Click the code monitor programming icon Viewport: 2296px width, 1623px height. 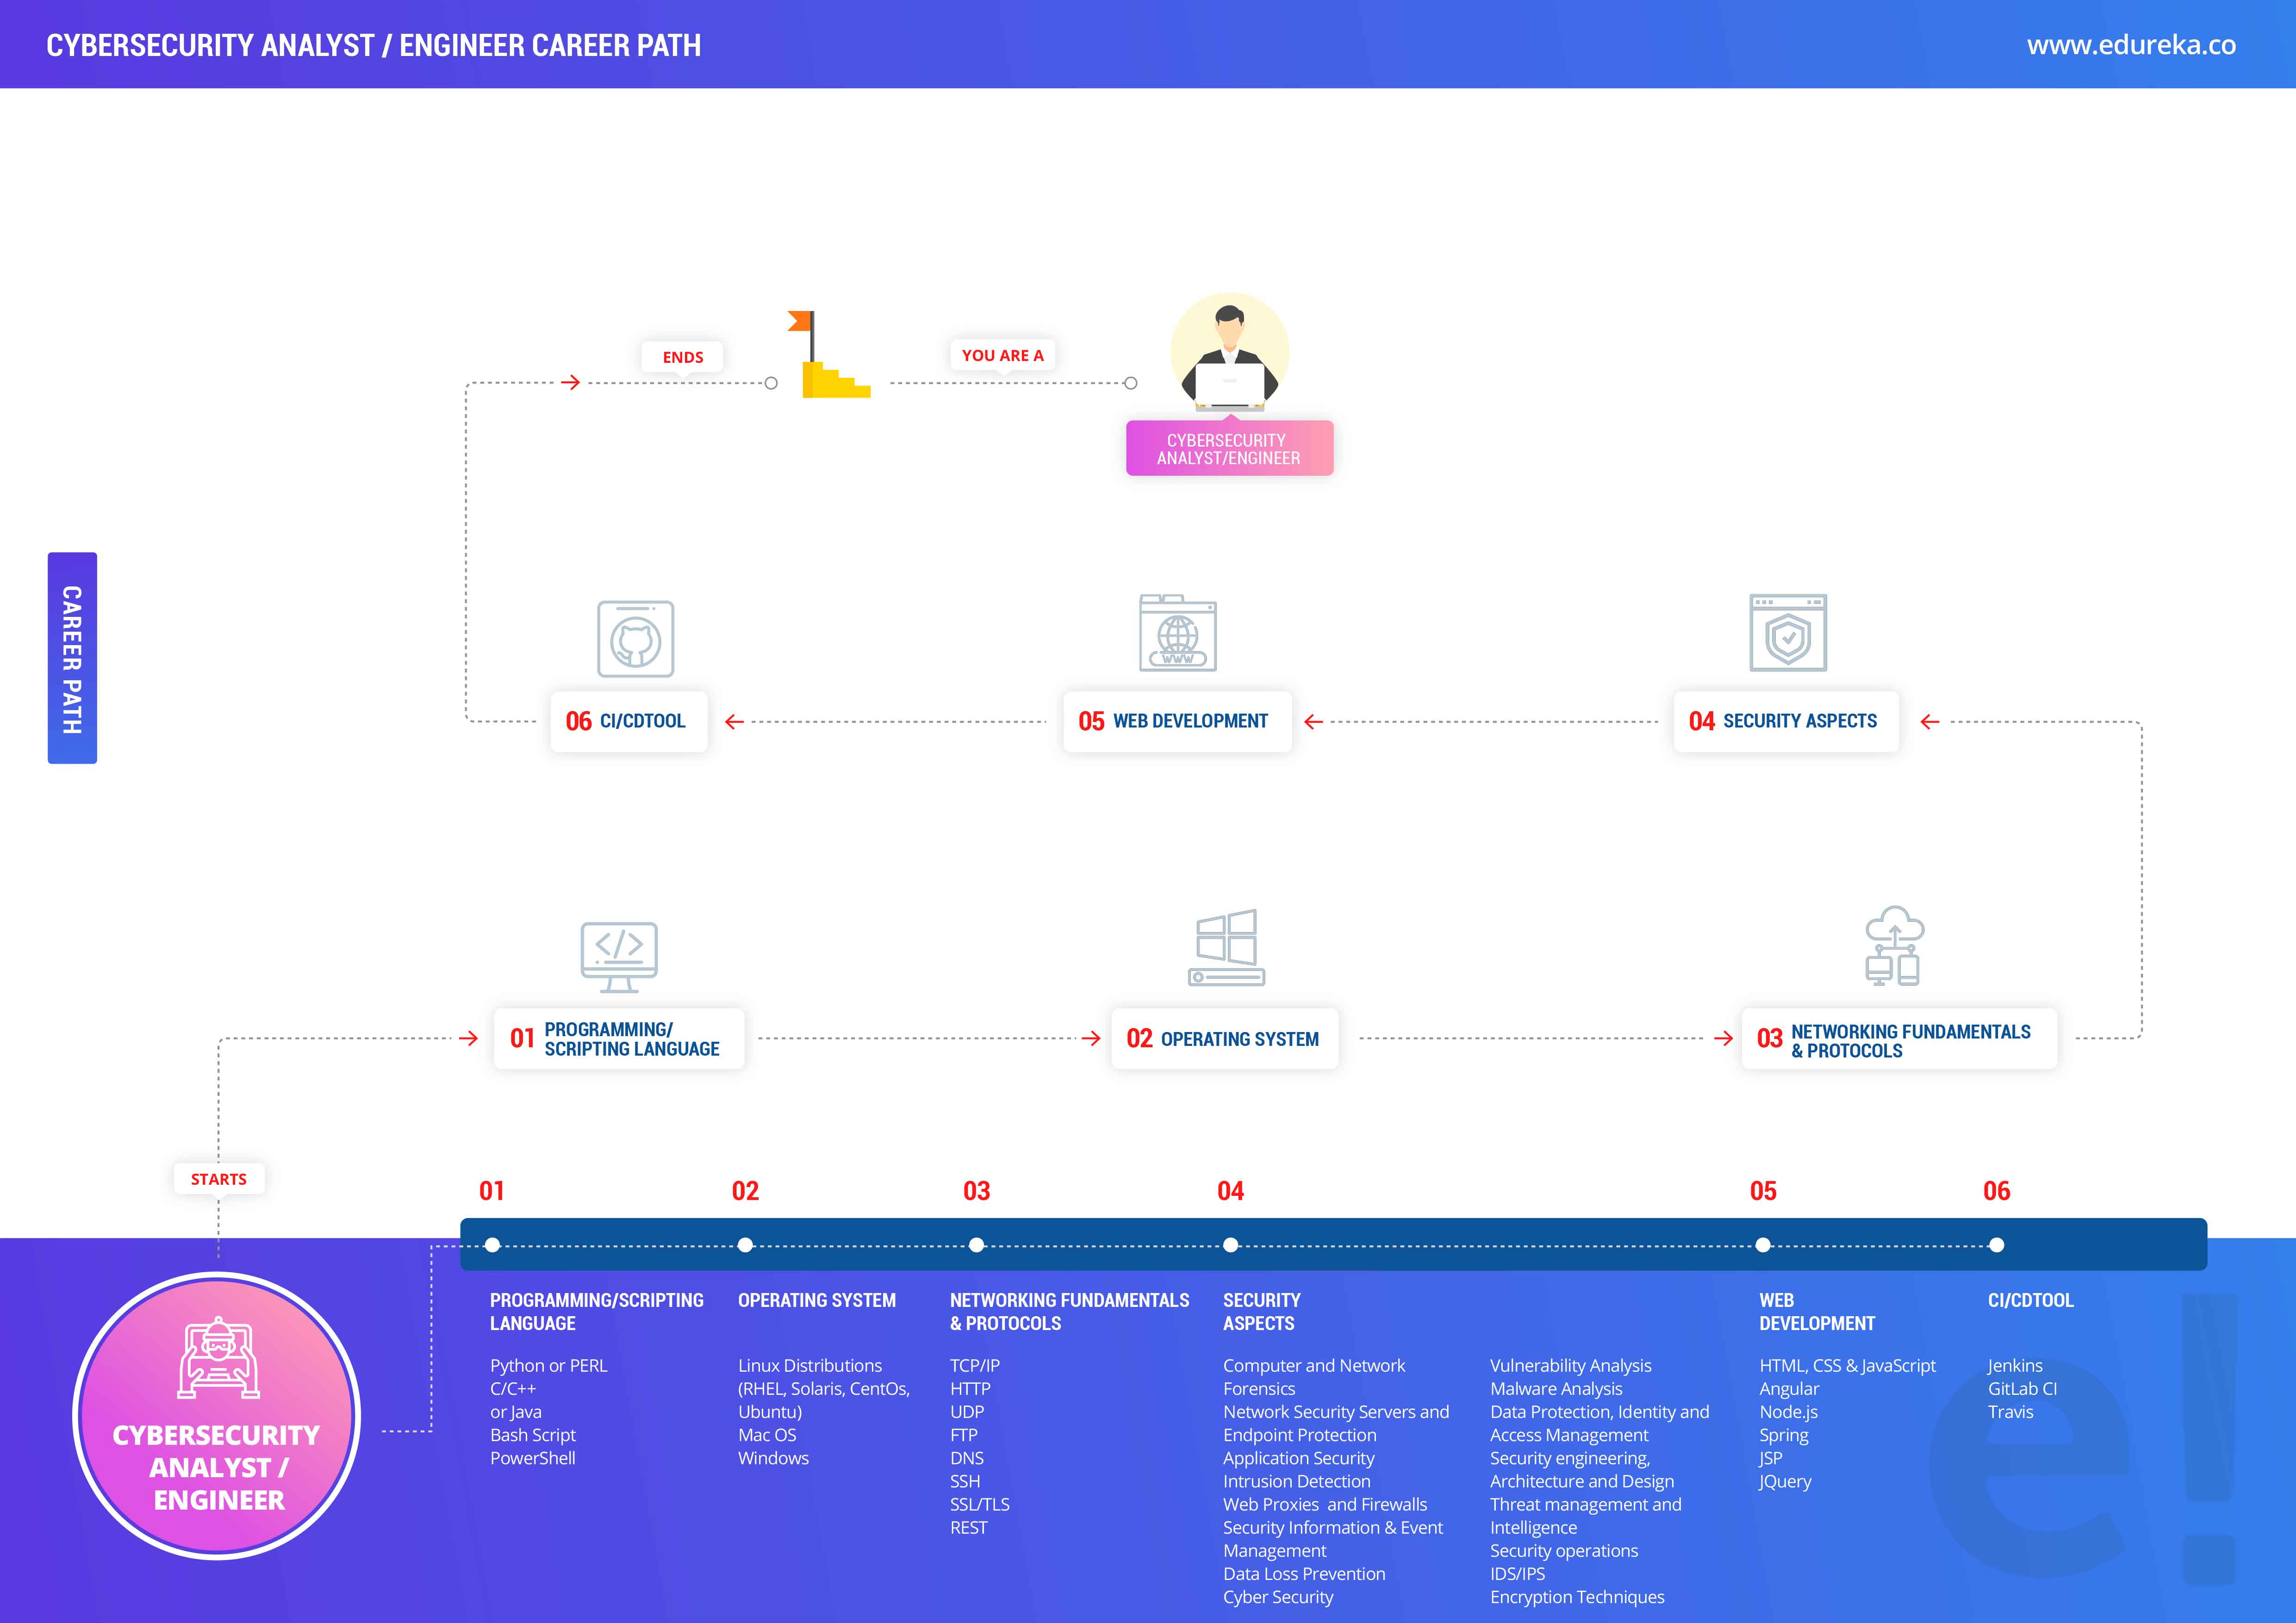619,955
